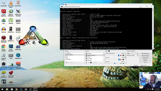161x91 pixels.
Task: Unmute the Camera mixer channel
Action: coord(121,60)
